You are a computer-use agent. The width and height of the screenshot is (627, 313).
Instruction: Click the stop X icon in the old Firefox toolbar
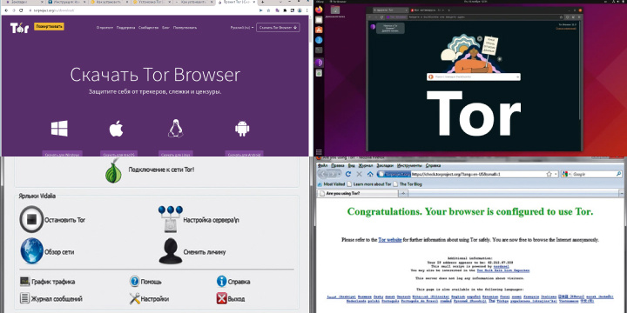click(x=359, y=174)
